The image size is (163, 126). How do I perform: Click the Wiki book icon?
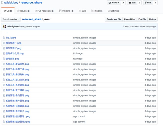(x=80, y=11)
